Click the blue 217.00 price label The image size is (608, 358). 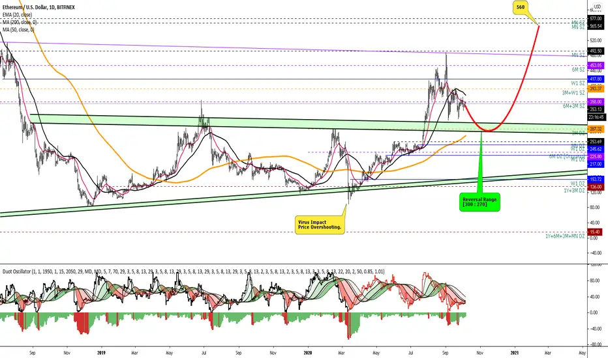coord(595,164)
